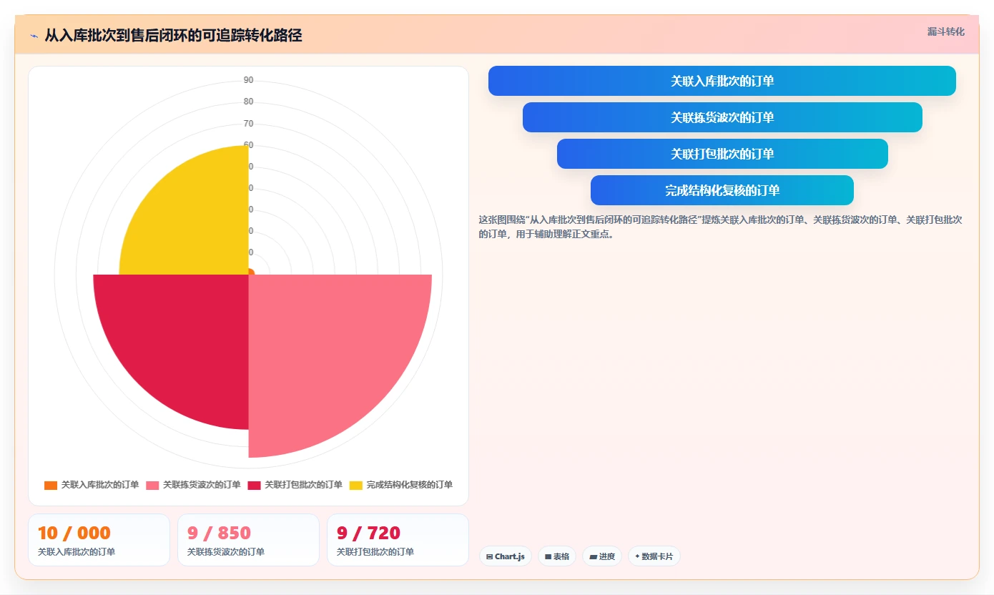Screen dimensions: 994x595
Task: Click the 9 / 850 data card
Action: point(248,540)
